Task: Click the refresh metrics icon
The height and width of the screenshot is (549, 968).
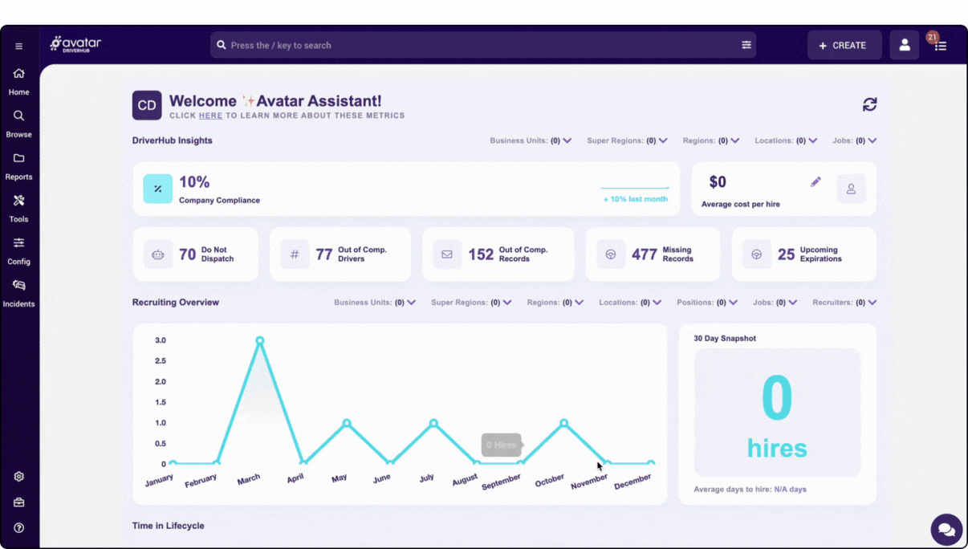Action: pyautogui.click(x=869, y=104)
